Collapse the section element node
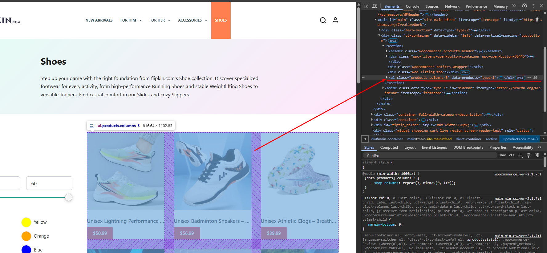The image size is (547, 253). 383,46
